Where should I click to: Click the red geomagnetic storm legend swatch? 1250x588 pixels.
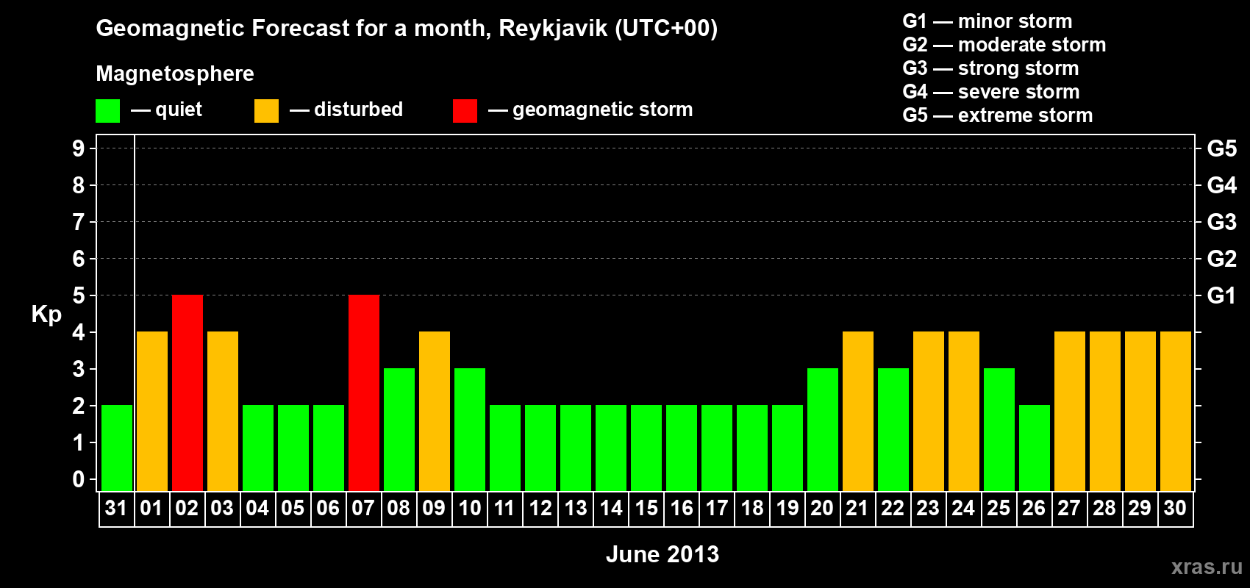465,111
